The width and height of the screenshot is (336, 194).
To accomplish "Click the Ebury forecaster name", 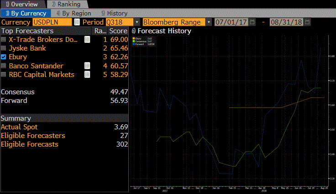I will click(x=18, y=57).
